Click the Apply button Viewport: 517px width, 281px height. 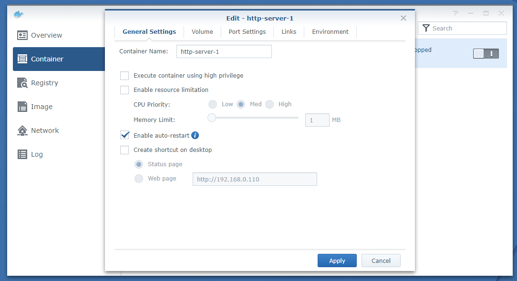click(337, 261)
